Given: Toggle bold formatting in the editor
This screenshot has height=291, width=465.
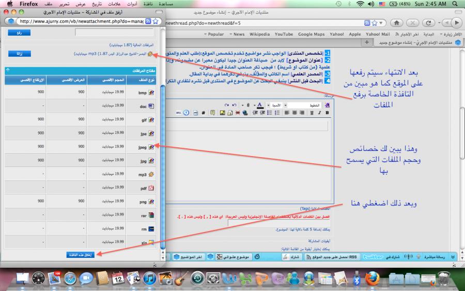Looking at the screenshot, I should click(327, 112).
